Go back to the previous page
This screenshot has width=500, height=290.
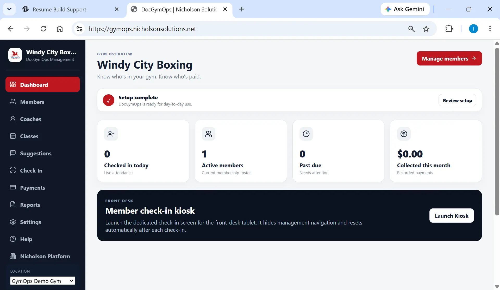[x=10, y=29]
